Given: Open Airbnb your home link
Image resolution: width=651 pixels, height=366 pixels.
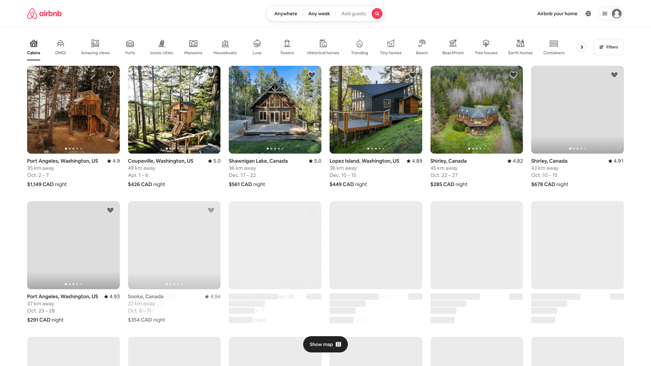Looking at the screenshot, I should [557, 14].
